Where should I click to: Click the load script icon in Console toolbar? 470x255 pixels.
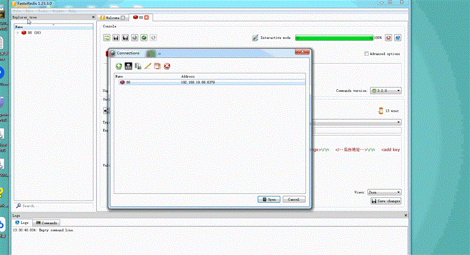107,38
